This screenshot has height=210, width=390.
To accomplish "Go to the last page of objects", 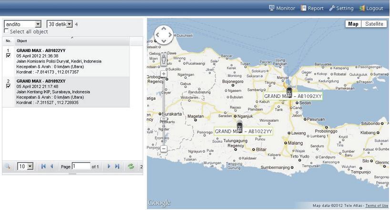I will click(117, 167).
